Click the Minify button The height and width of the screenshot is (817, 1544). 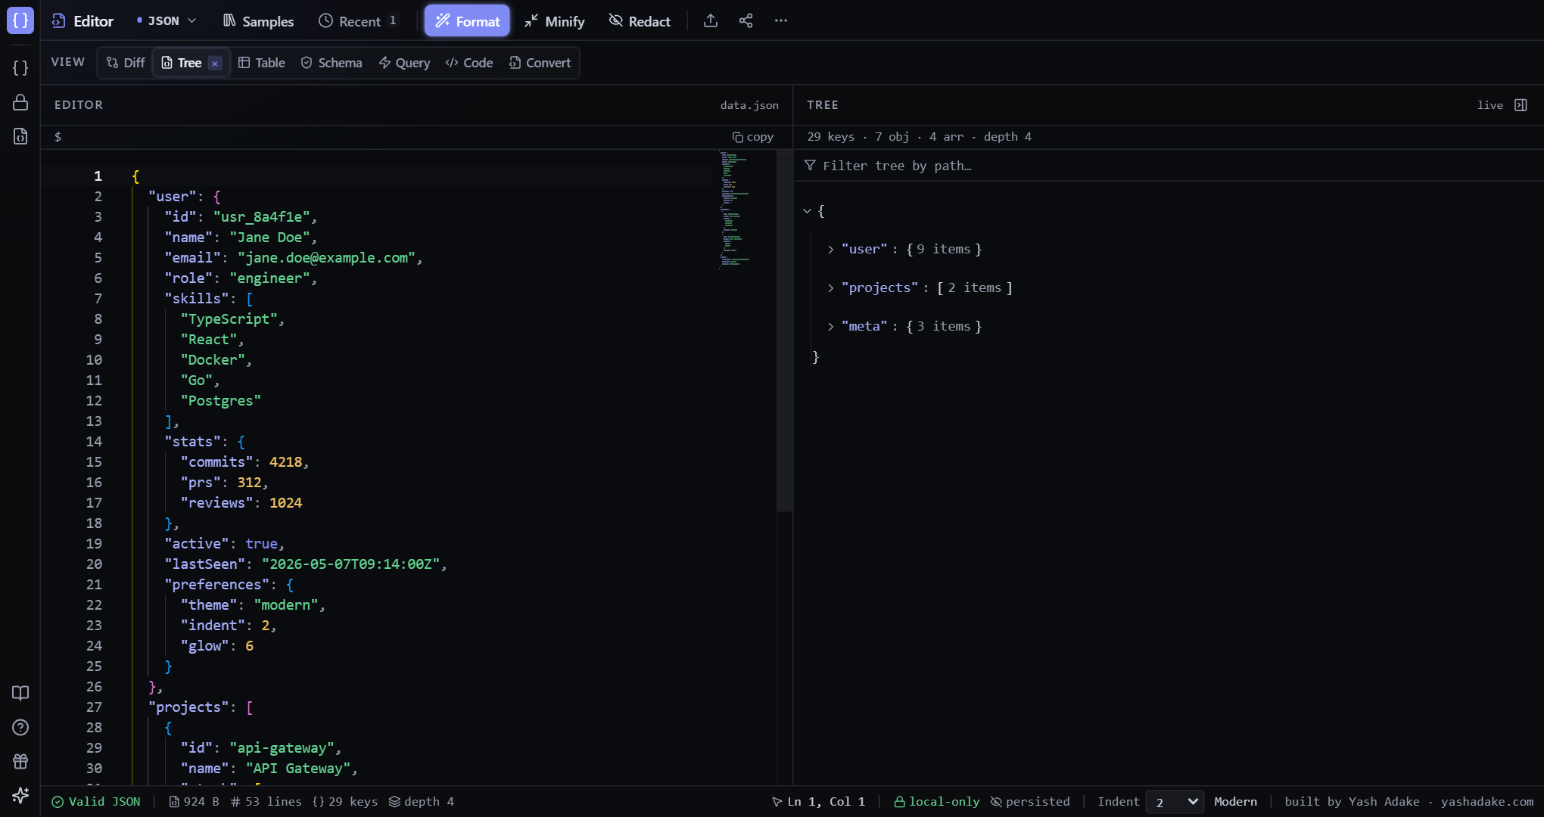pos(555,21)
